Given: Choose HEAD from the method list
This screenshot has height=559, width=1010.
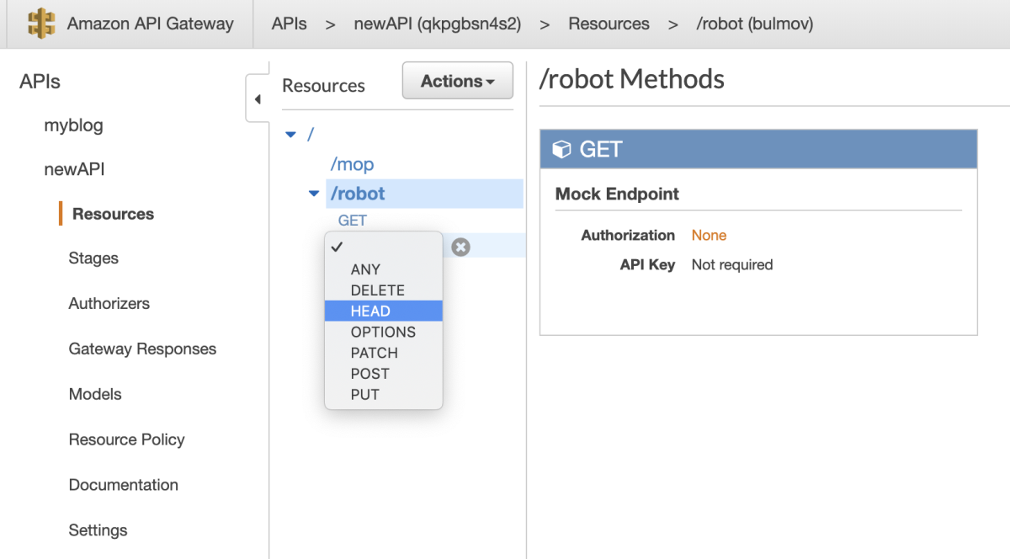Looking at the screenshot, I should tap(384, 311).
